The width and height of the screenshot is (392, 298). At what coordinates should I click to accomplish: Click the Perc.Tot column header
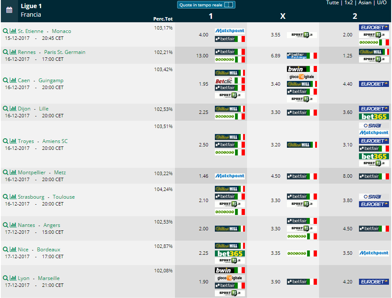tap(163, 19)
